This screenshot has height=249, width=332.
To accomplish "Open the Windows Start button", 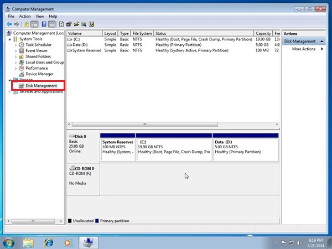I will 9,243.
